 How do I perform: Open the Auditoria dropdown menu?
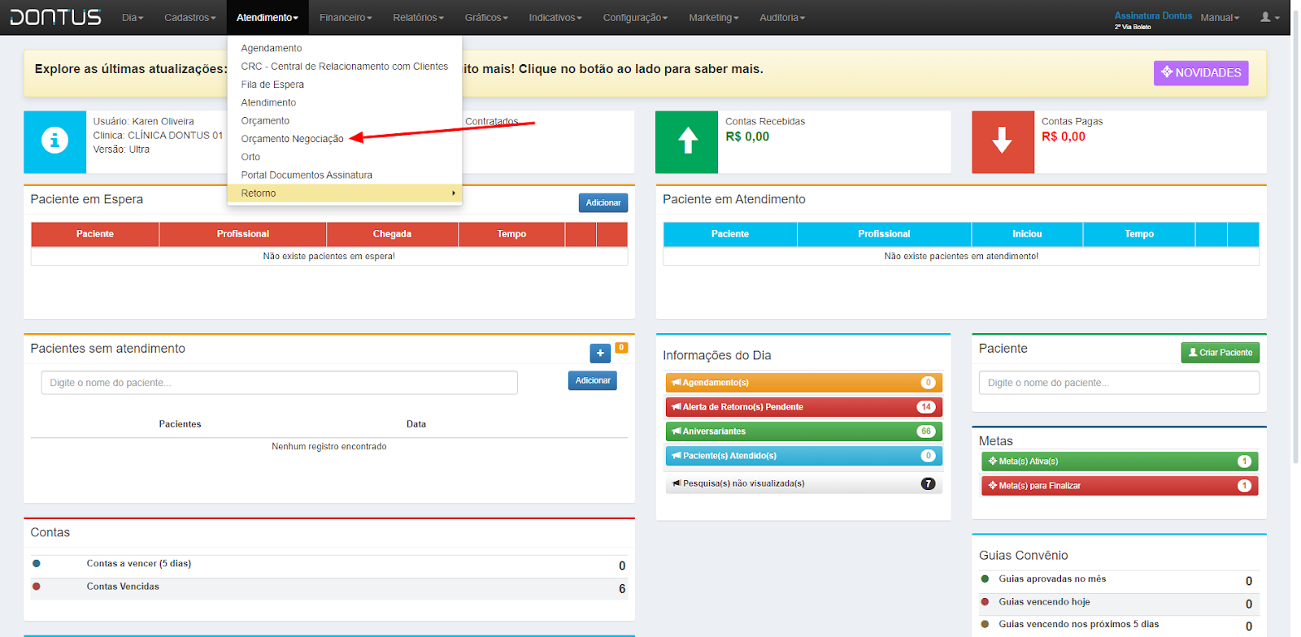[x=782, y=17]
